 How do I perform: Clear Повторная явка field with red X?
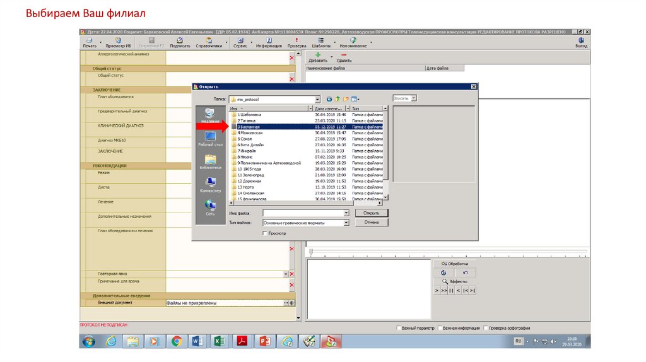[x=291, y=274]
